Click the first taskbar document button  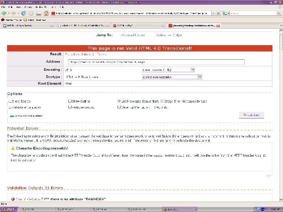37,209
